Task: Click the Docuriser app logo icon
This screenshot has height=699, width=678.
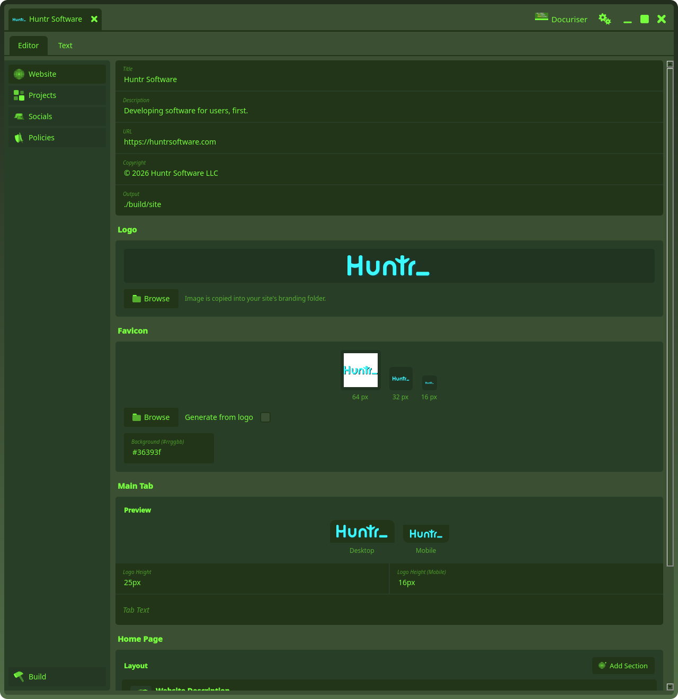Action: click(x=541, y=16)
